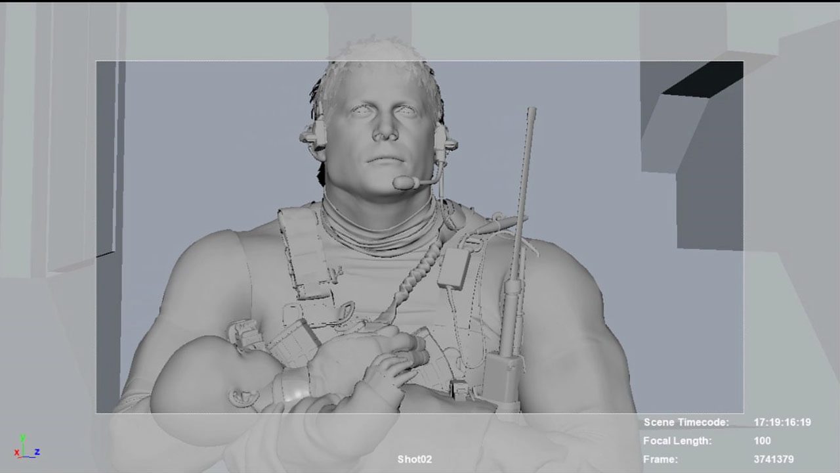The image size is (840, 473).
Task: Click the soldier's neck gaiter collar
Action: click(377, 227)
